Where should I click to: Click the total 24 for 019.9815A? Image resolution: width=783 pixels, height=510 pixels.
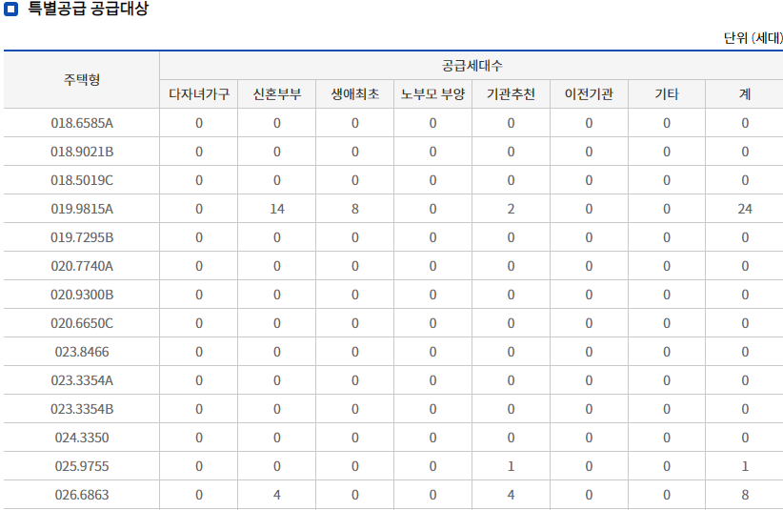(x=745, y=209)
